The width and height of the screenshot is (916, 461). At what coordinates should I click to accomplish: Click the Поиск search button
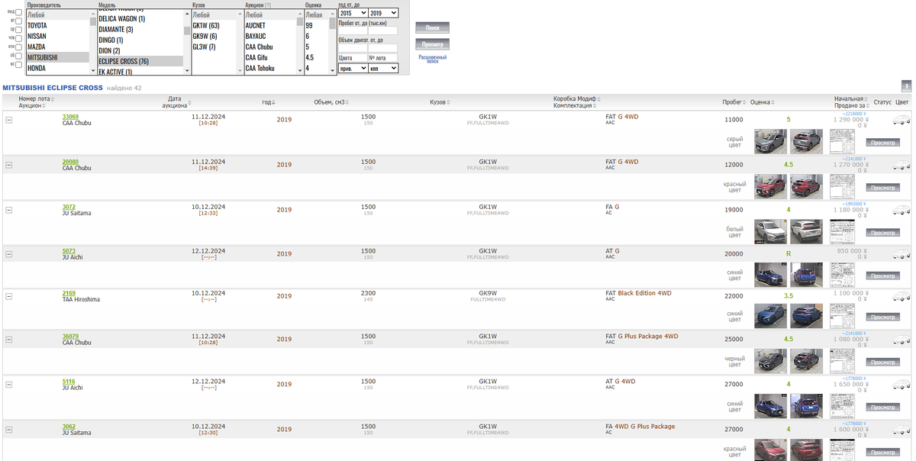(x=432, y=27)
